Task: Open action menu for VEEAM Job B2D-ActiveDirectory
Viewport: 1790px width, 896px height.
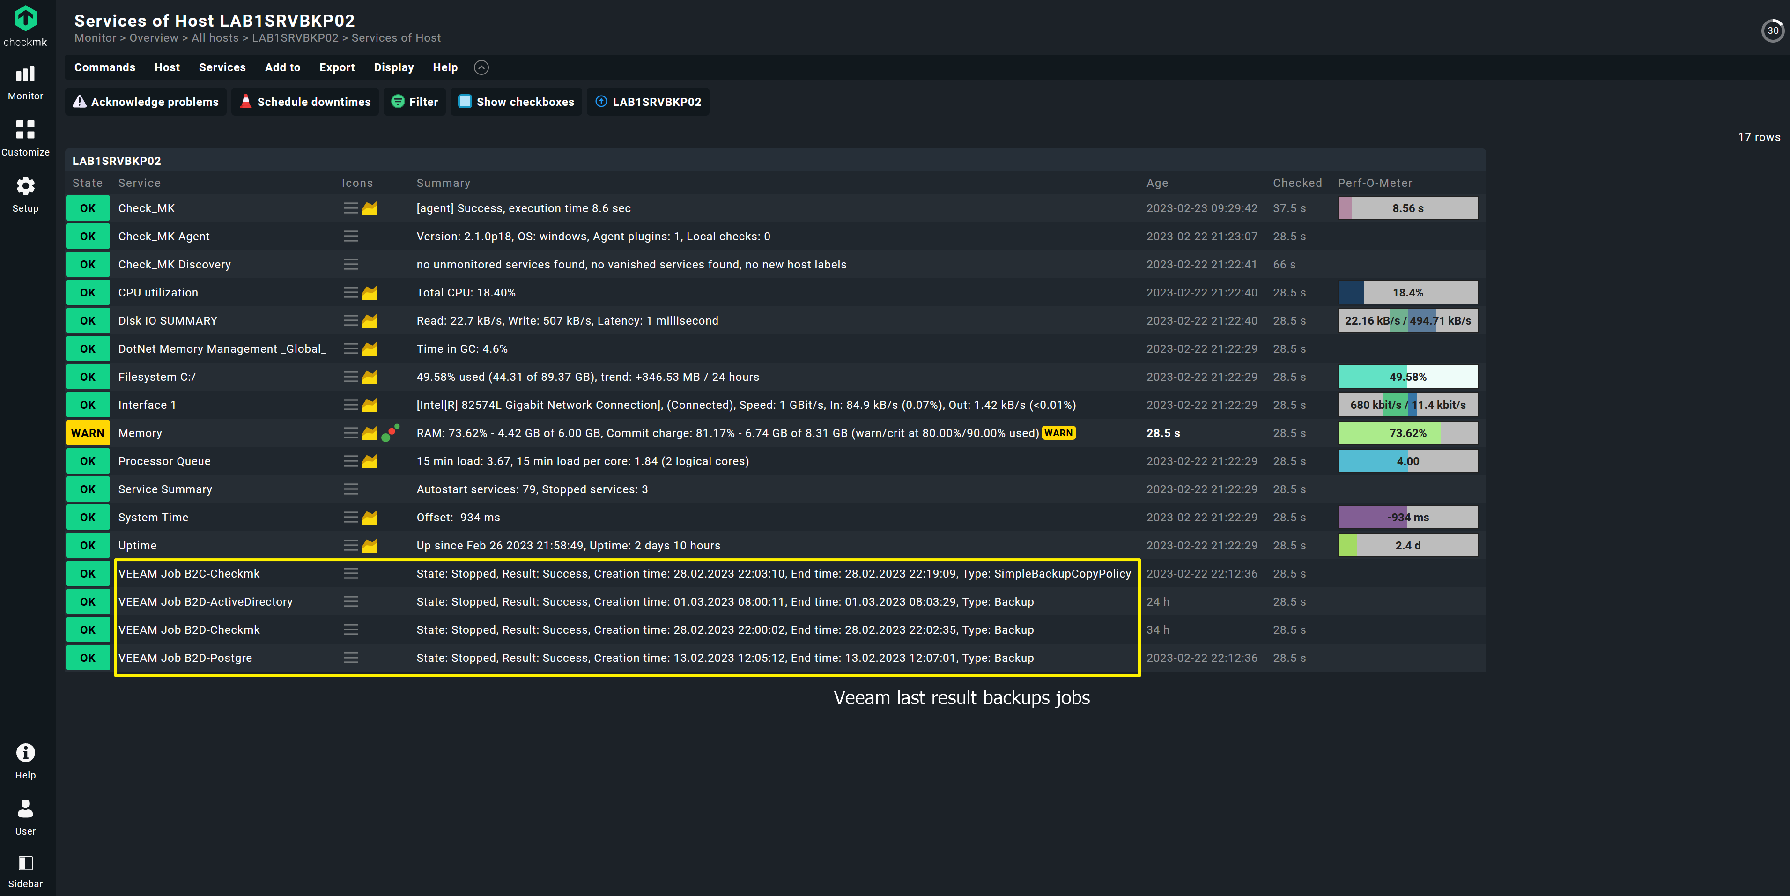Action: (351, 602)
